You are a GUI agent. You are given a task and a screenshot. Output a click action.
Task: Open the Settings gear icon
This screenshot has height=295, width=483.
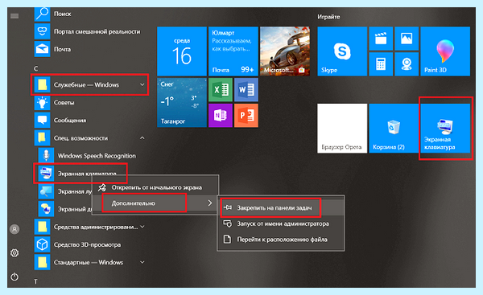pyautogui.click(x=14, y=253)
